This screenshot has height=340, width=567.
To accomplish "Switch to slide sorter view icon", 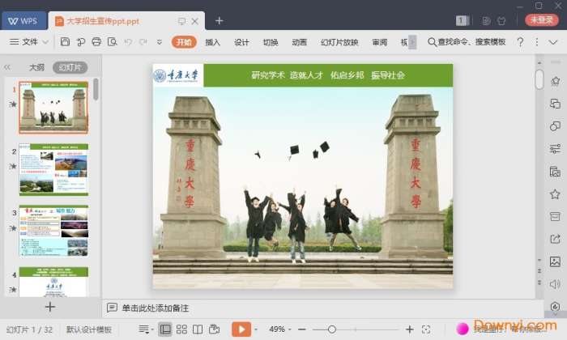I will (x=181, y=329).
